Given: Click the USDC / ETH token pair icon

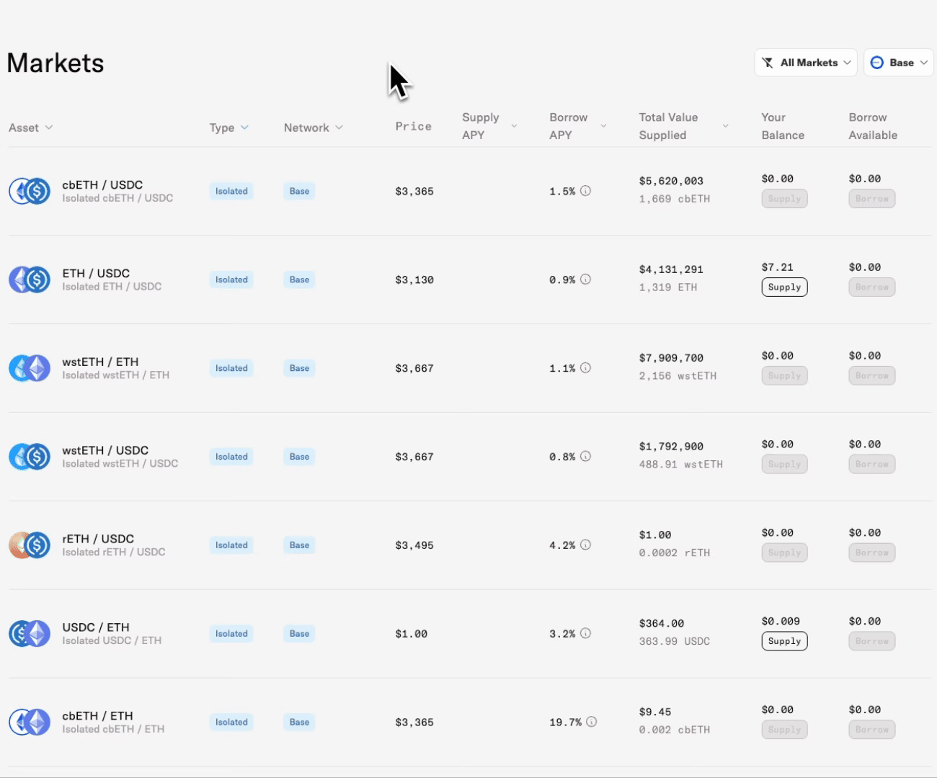Looking at the screenshot, I should tap(30, 634).
